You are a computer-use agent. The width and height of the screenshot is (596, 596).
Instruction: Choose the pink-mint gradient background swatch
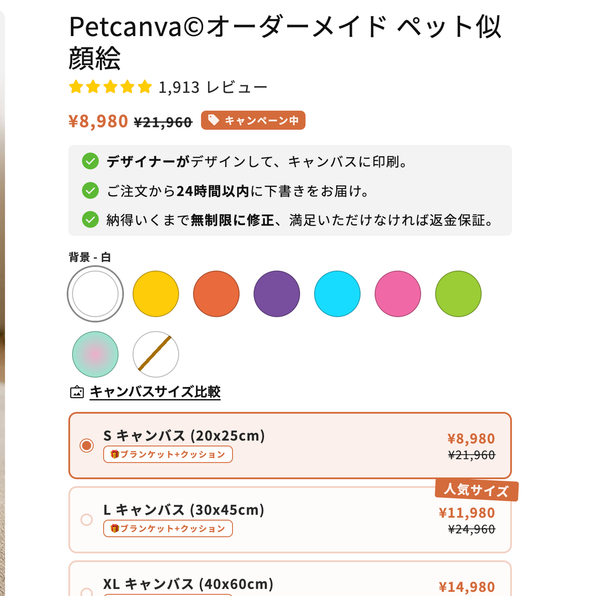click(x=95, y=354)
